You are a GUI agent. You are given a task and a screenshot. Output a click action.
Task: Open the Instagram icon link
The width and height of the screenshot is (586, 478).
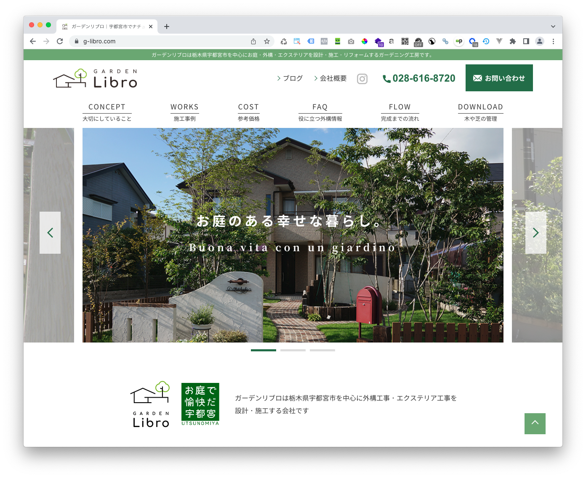click(x=362, y=79)
